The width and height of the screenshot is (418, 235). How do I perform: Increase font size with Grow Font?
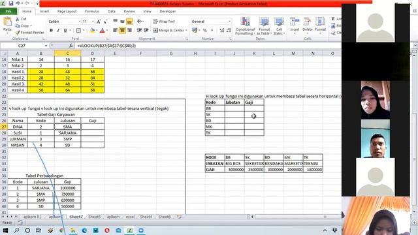[99, 22]
